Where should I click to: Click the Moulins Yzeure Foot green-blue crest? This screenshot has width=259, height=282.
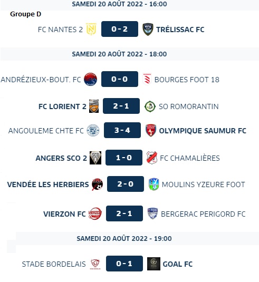(x=154, y=184)
